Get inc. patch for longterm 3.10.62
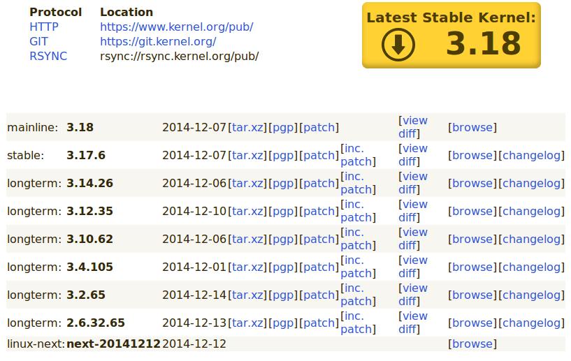 (356, 239)
